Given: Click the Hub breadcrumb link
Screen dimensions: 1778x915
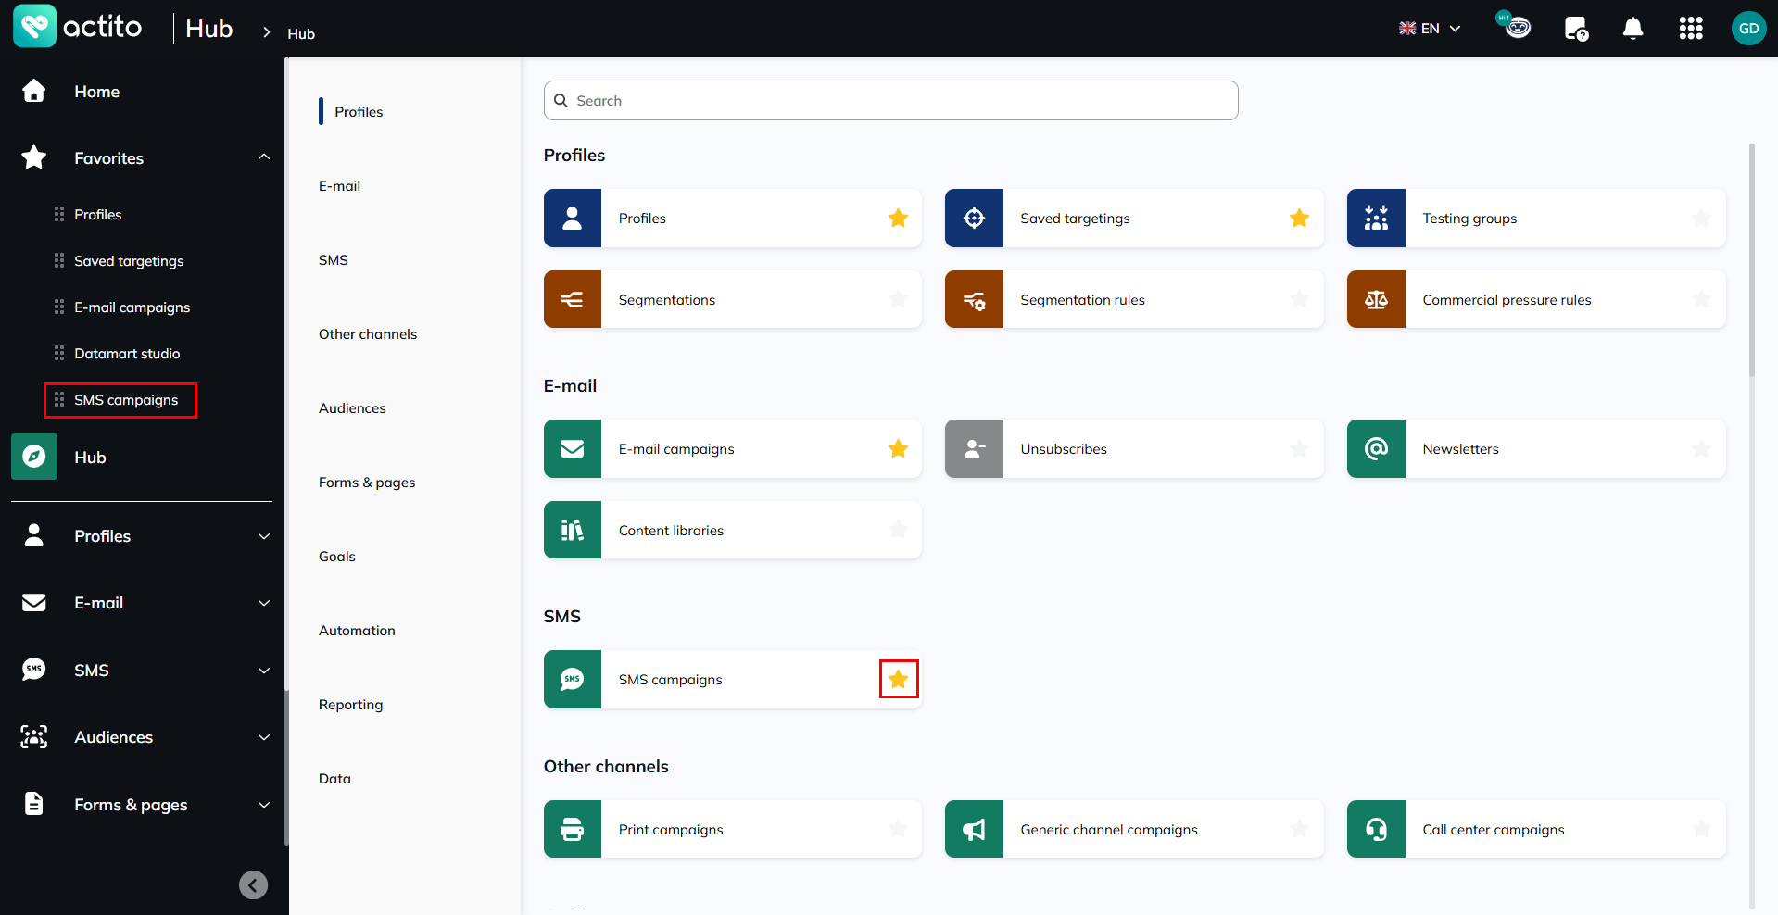Looking at the screenshot, I should click(x=301, y=33).
